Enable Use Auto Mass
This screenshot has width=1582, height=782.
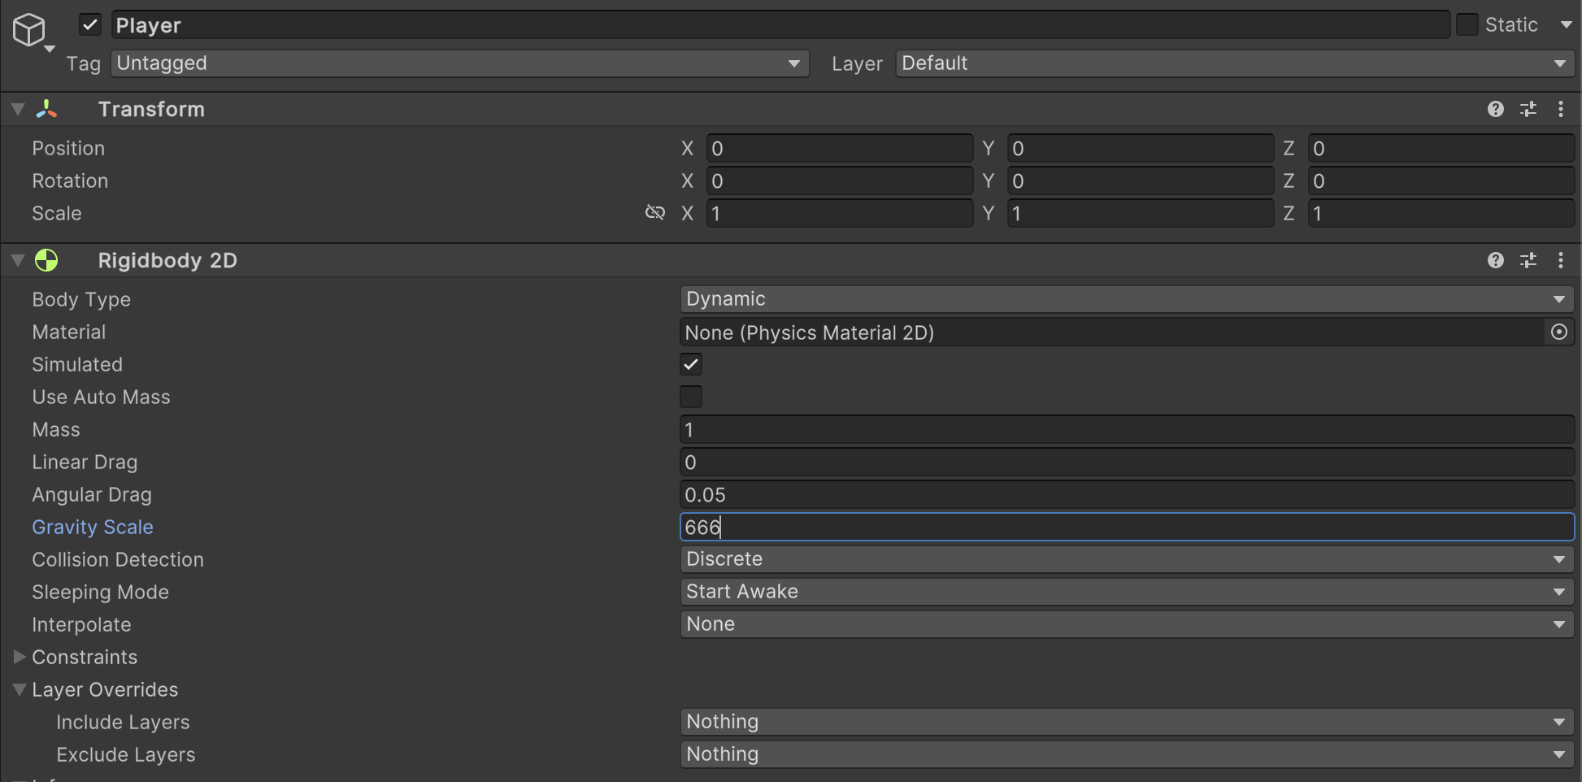[x=690, y=397]
